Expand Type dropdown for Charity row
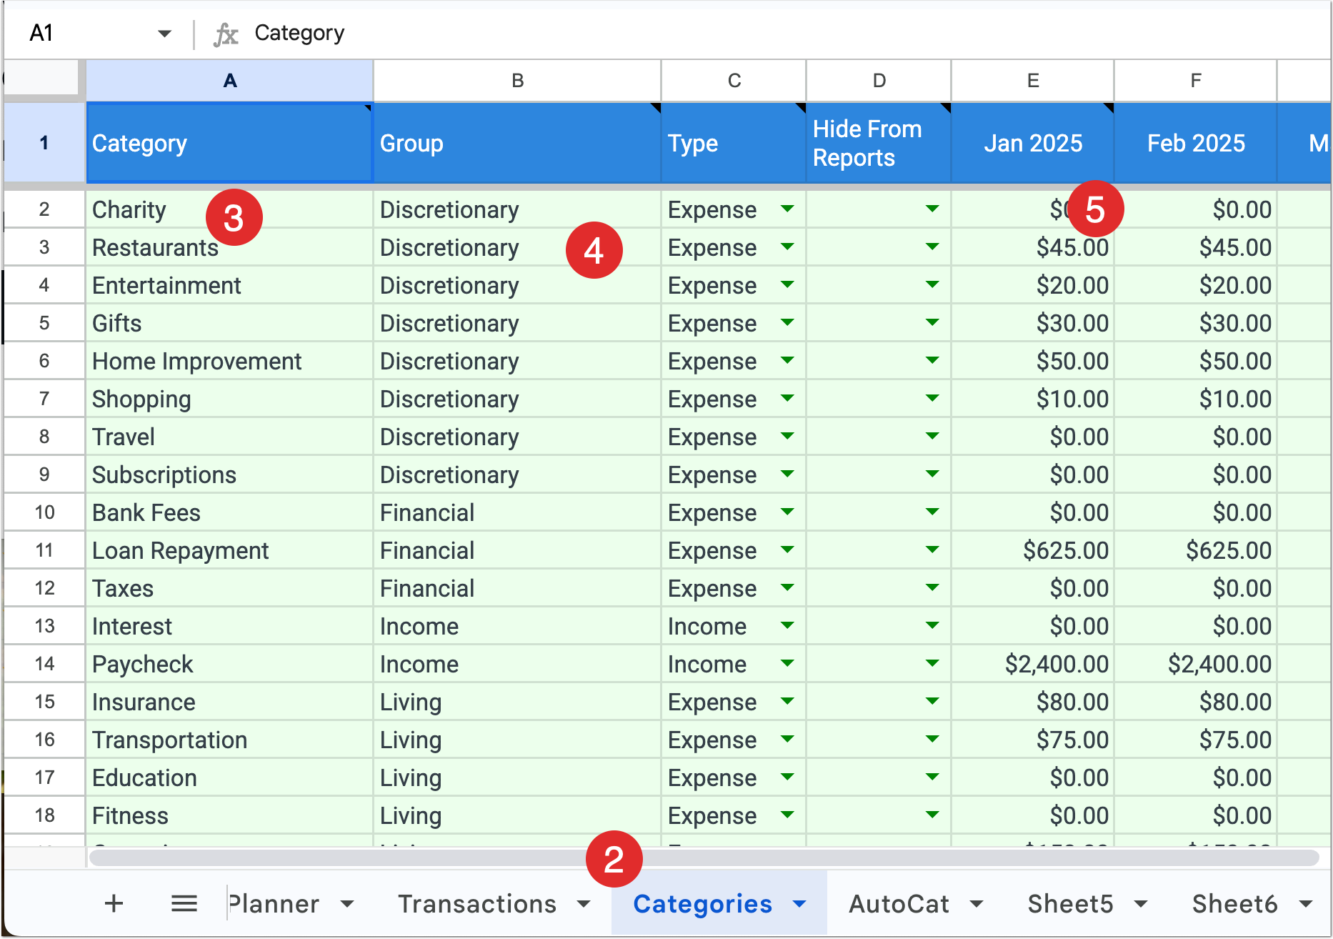The image size is (1333, 939). tap(787, 209)
